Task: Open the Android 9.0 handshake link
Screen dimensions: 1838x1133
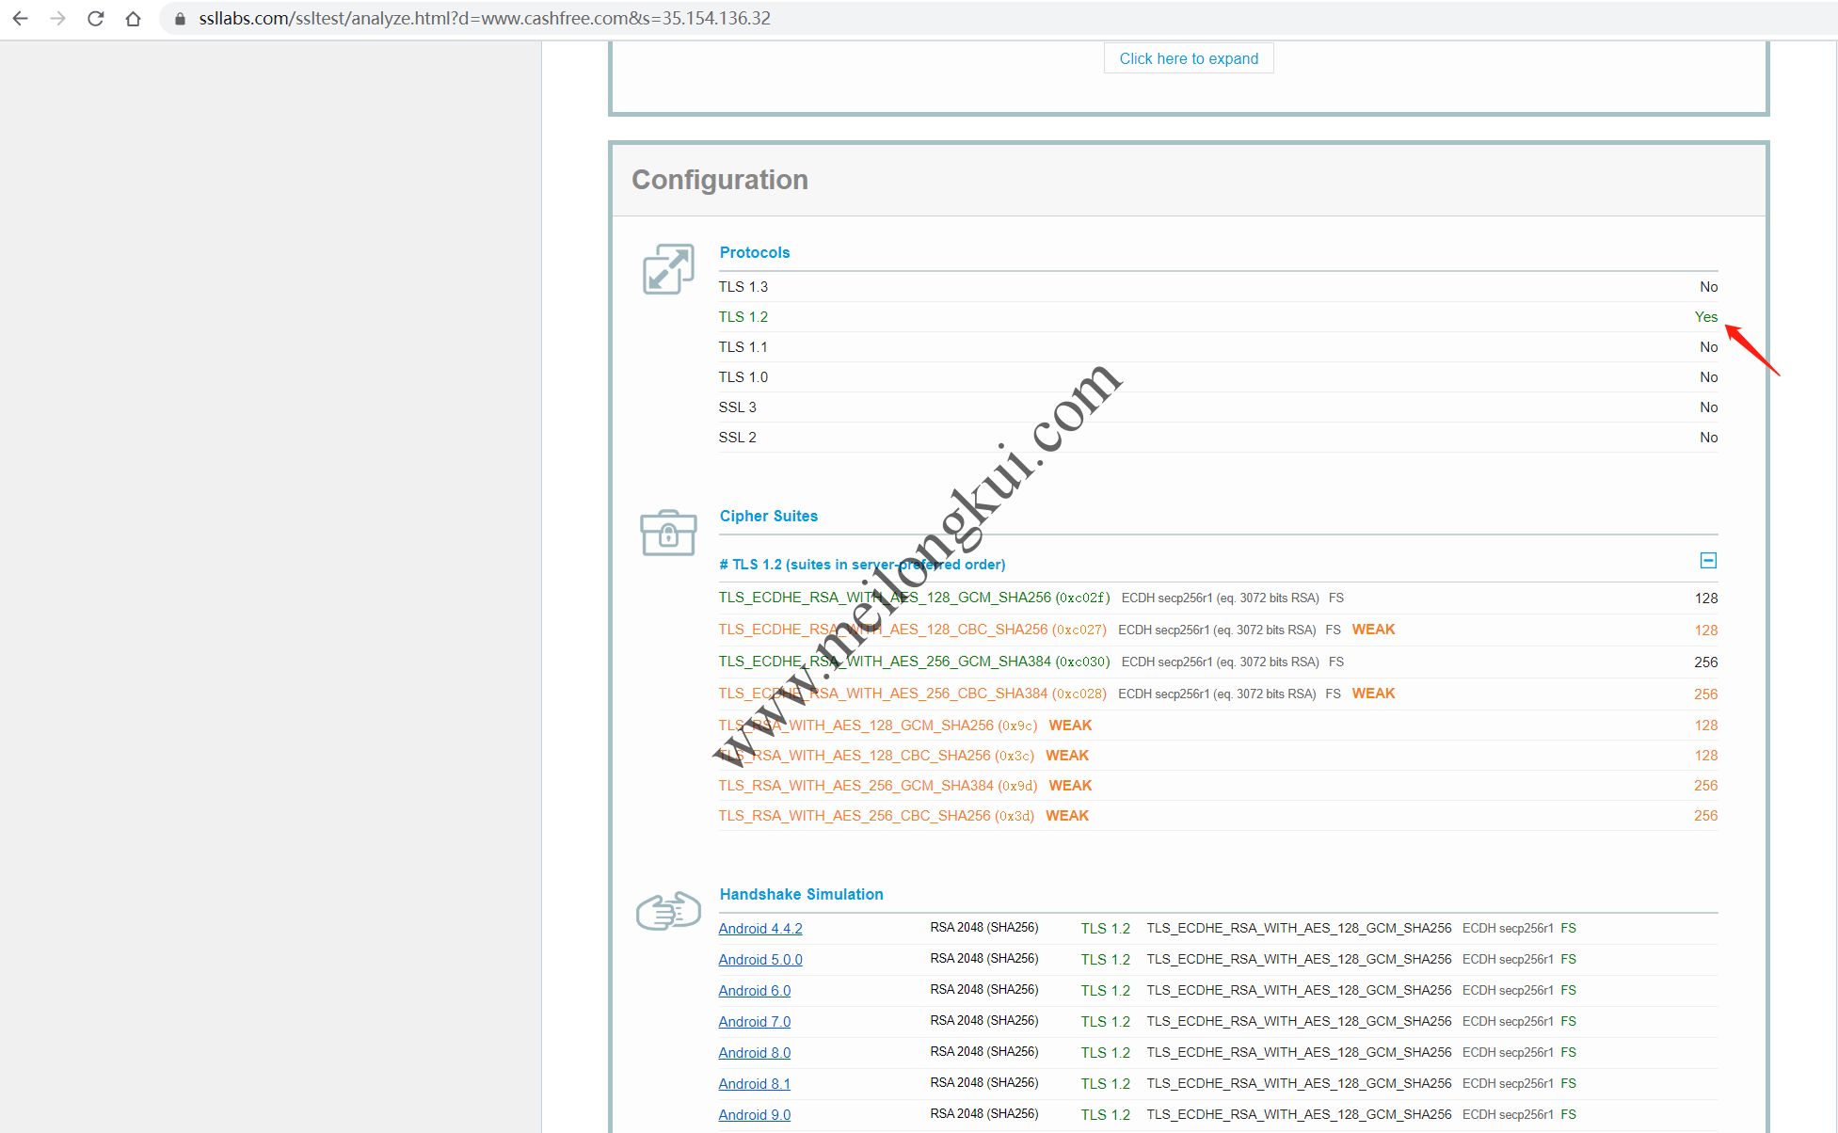Action: (755, 1115)
